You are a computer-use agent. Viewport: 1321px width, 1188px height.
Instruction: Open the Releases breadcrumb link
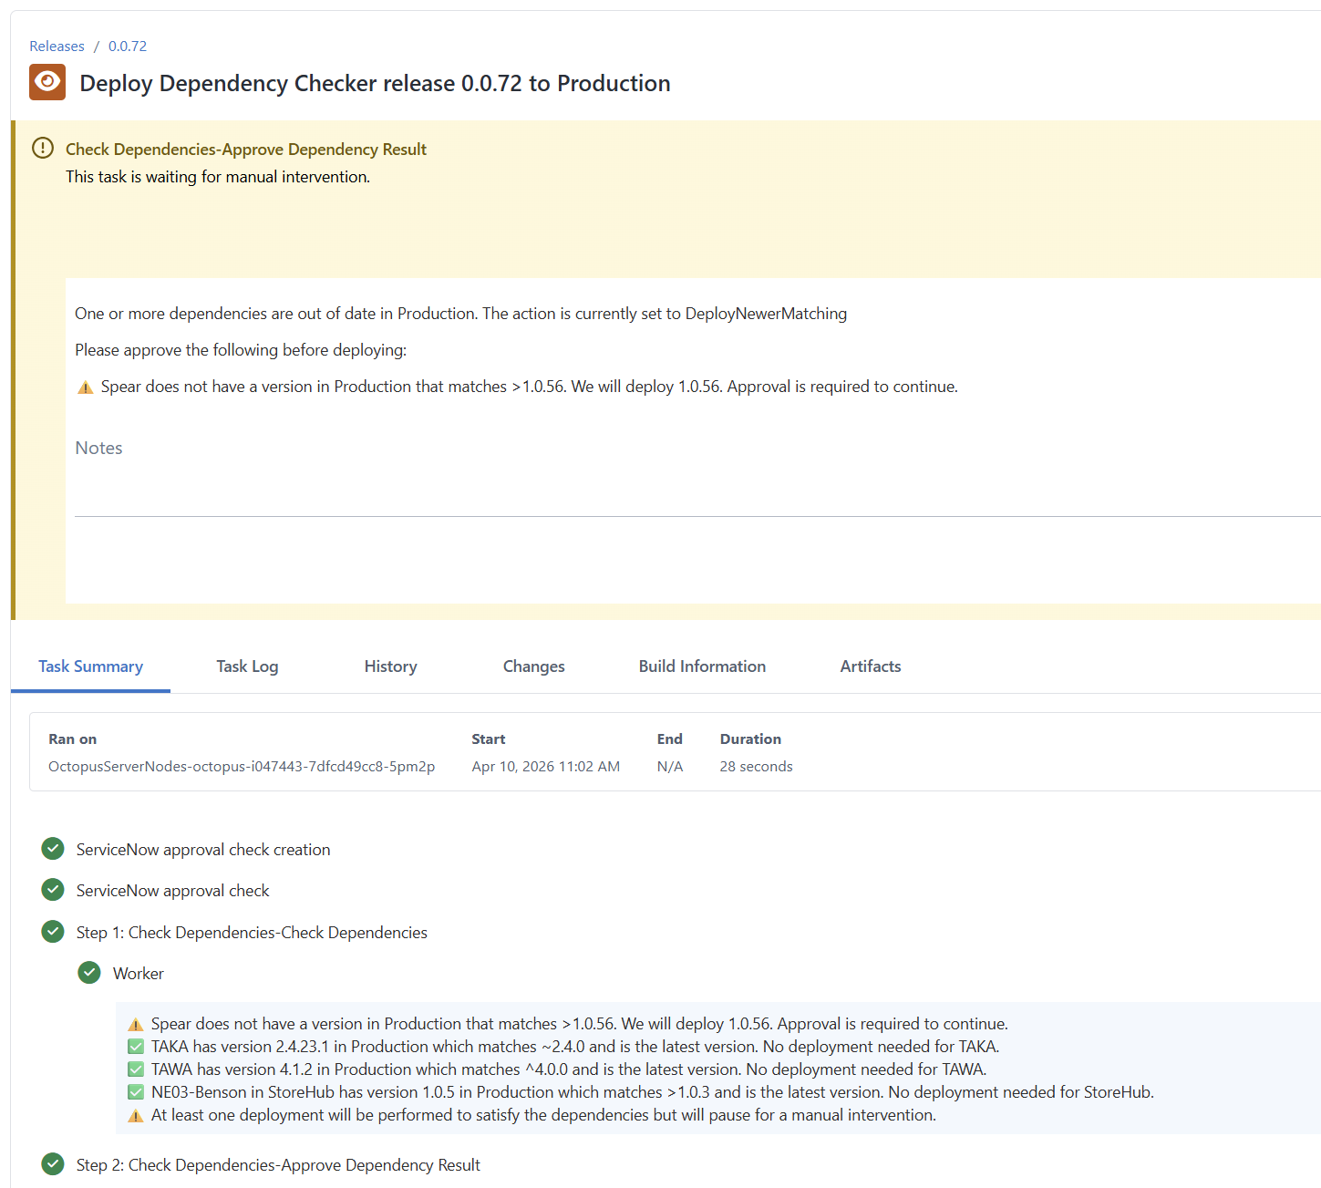point(57,46)
